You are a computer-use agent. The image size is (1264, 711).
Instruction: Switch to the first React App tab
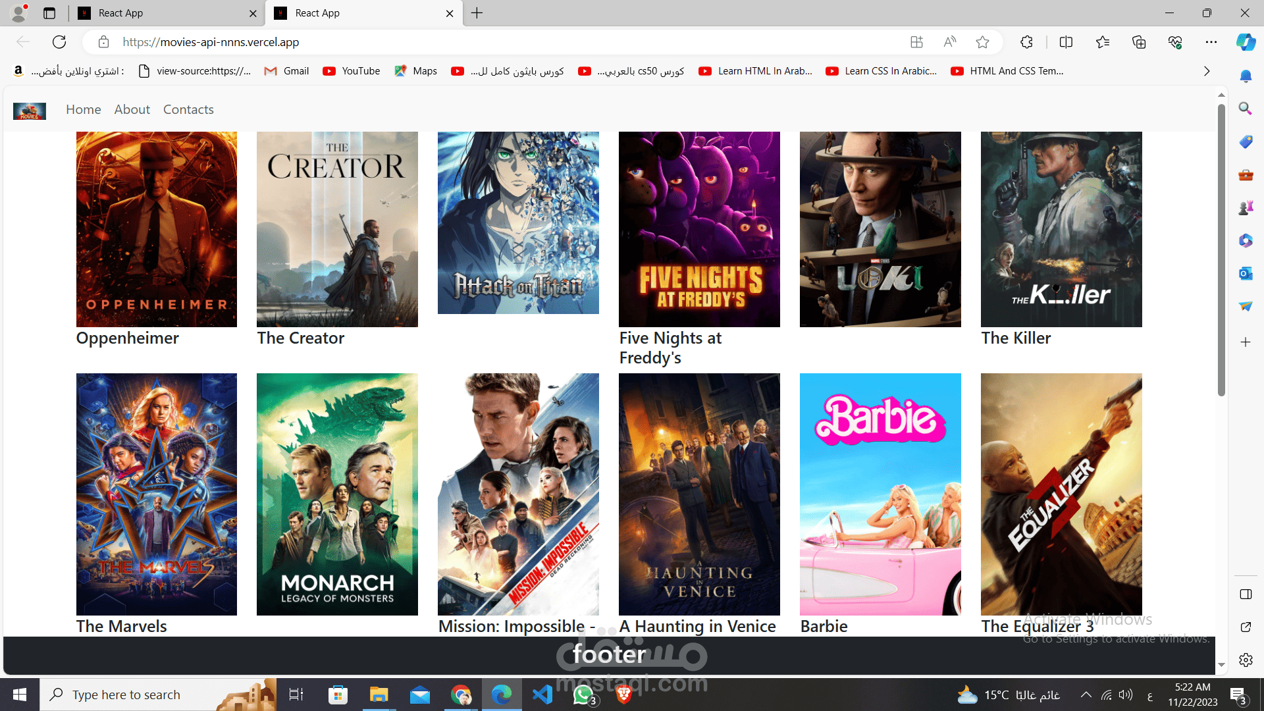pos(167,13)
